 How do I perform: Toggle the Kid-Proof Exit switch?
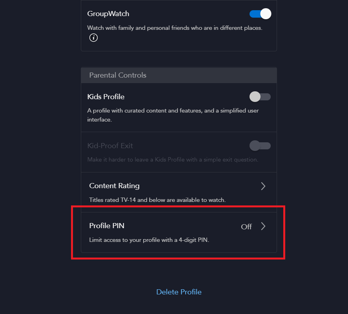point(260,146)
